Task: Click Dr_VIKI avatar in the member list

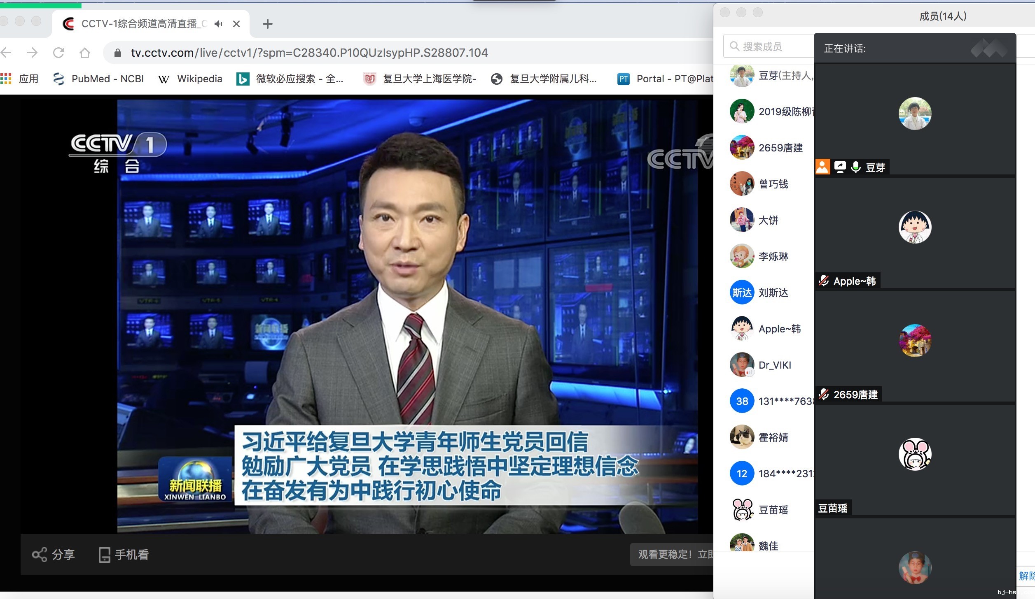Action: point(742,365)
